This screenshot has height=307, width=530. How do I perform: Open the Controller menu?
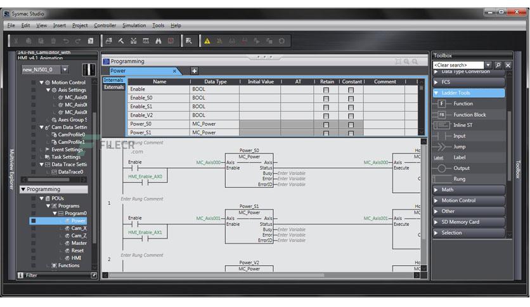tap(105, 25)
